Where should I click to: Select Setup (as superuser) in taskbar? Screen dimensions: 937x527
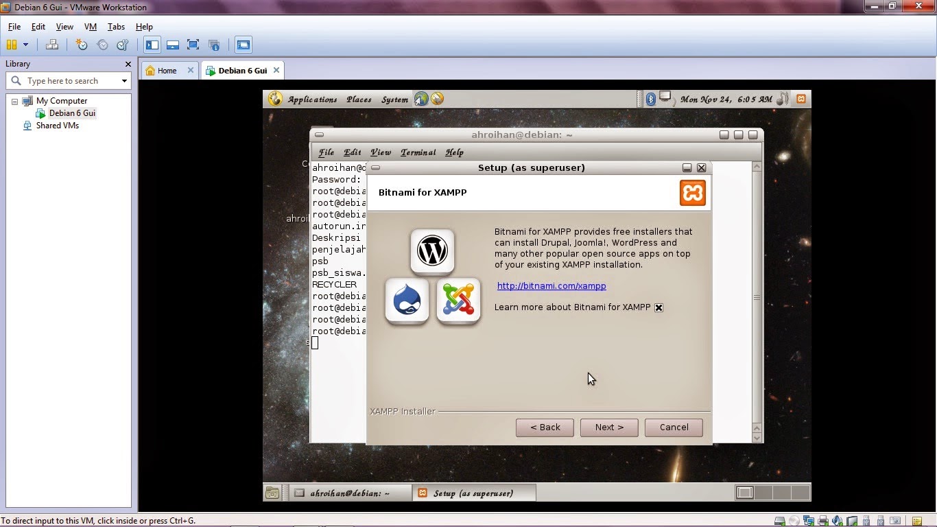474,493
